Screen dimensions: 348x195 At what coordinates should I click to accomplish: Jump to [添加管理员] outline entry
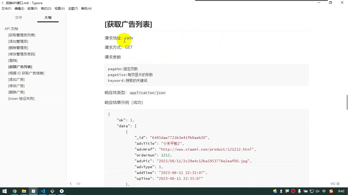(18, 41)
